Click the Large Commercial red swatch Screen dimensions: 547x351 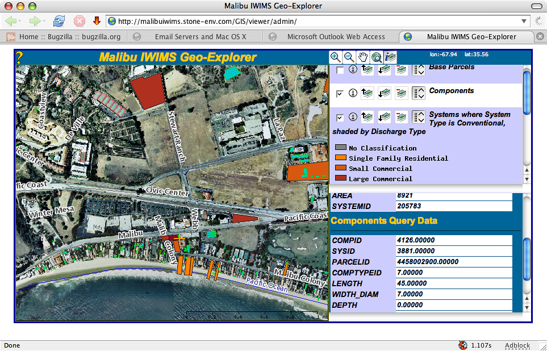341,178
